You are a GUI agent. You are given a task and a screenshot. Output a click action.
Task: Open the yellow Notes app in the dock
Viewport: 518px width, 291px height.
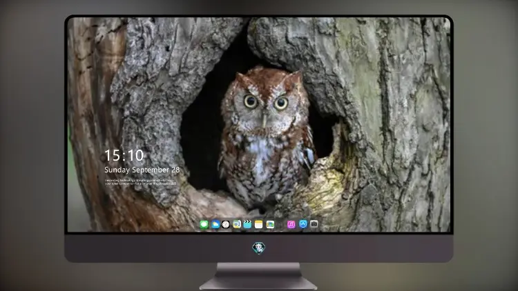[259, 224]
